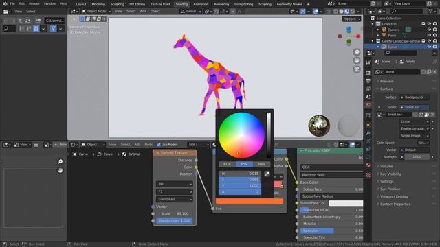Disable Camera render visibility camera icon

pyautogui.click(x=435, y=30)
